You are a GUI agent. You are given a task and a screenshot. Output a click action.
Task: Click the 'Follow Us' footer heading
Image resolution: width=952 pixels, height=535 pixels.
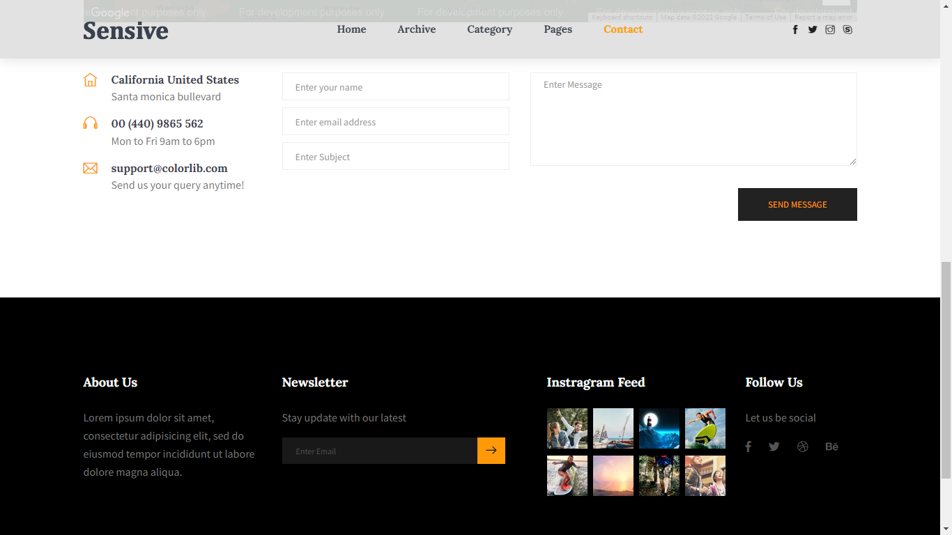coord(774,382)
